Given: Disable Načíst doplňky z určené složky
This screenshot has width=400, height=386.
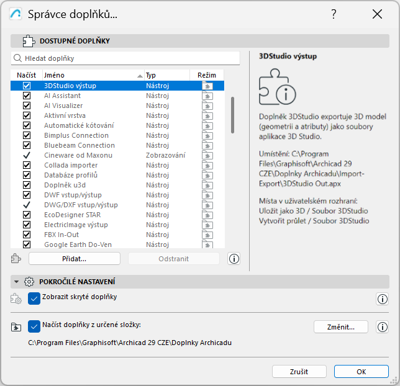Looking at the screenshot, I should coord(35,326).
